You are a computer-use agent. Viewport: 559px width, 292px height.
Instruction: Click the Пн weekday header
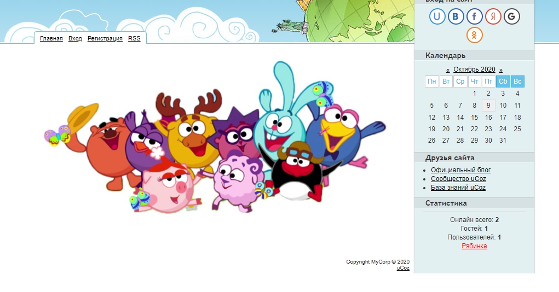[x=432, y=81]
